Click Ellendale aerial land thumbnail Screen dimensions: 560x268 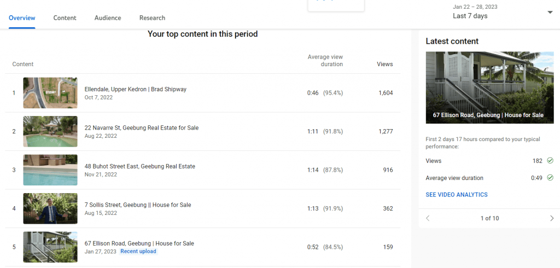pos(50,93)
